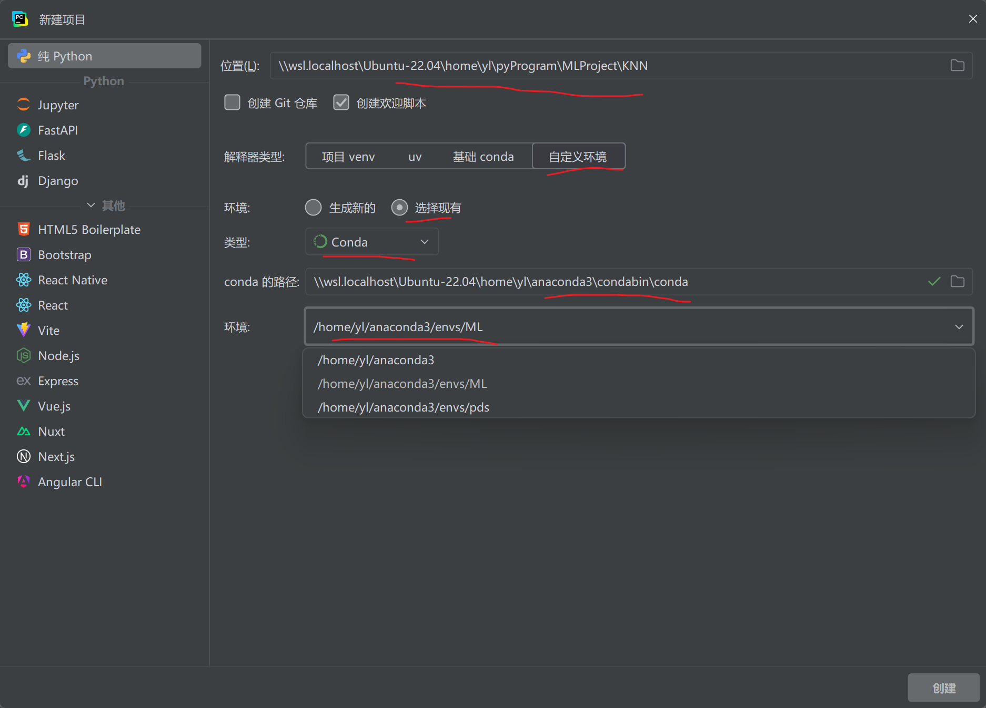This screenshot has height=708, width=986.
Task: Click the project location text field
Action: [621, 65]
